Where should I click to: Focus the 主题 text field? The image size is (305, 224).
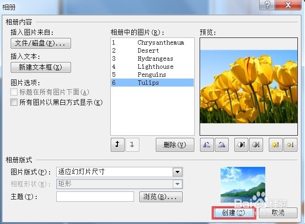point(95,197)
